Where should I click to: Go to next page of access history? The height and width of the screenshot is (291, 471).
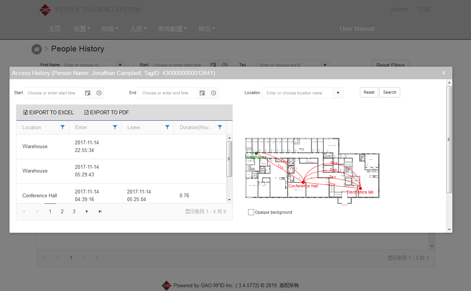87,211
